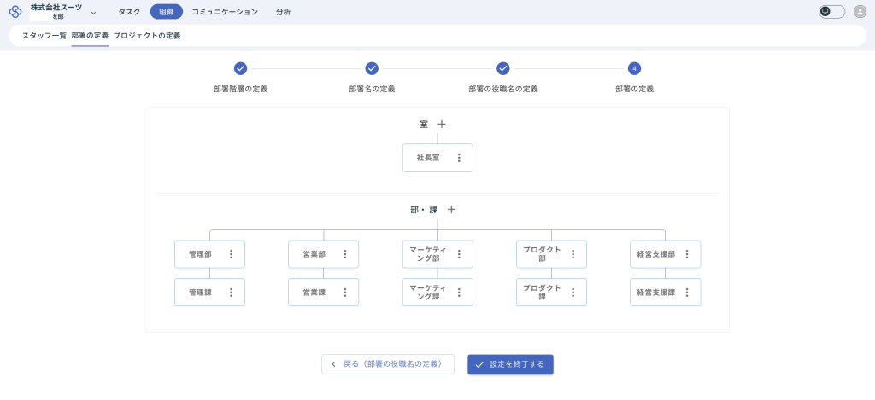Click the 戻る（部署の役職名の定義）button
The width and height of the screenshot is (875, 400).
(387, 364)
